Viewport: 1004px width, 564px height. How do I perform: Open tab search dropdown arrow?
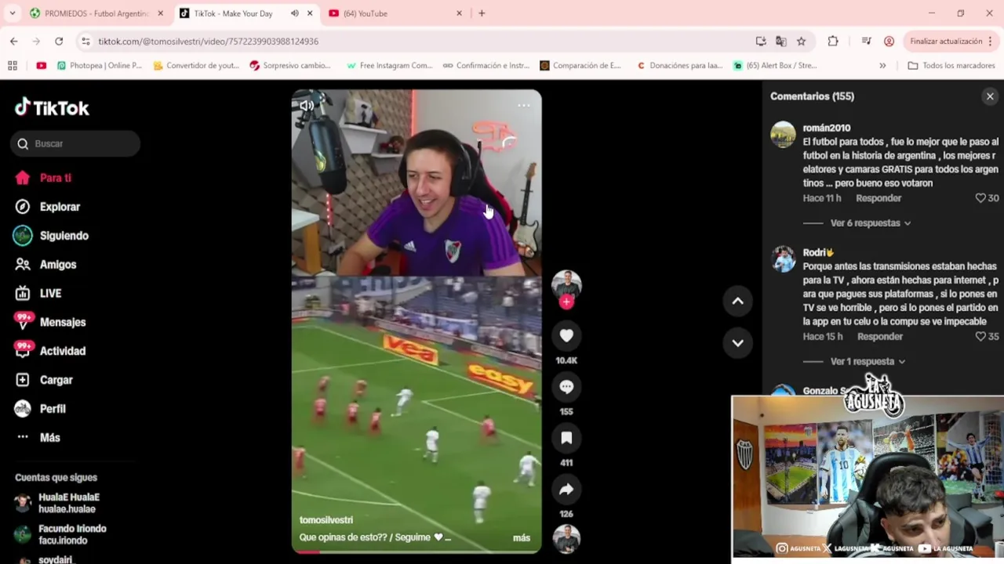(x=13, y=13)
